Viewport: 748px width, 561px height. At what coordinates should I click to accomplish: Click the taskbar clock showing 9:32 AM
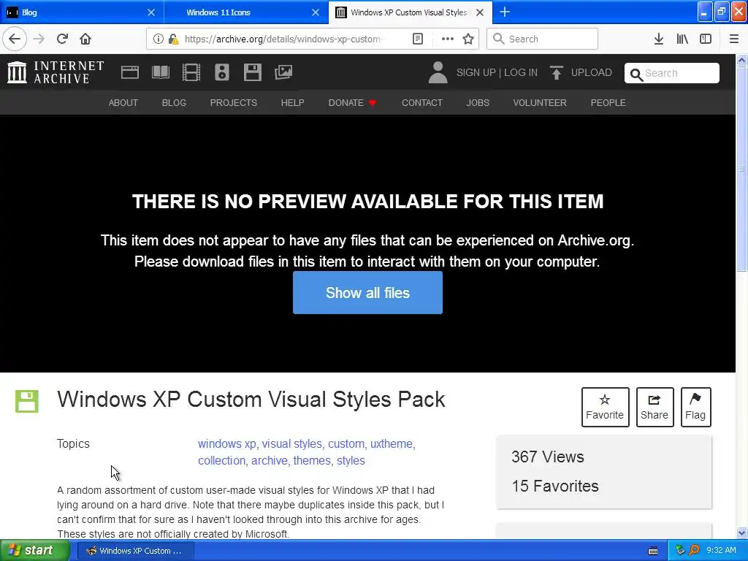click(x=721, y=550)
